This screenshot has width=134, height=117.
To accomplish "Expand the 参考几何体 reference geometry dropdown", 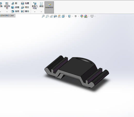I will pos(35,12).
